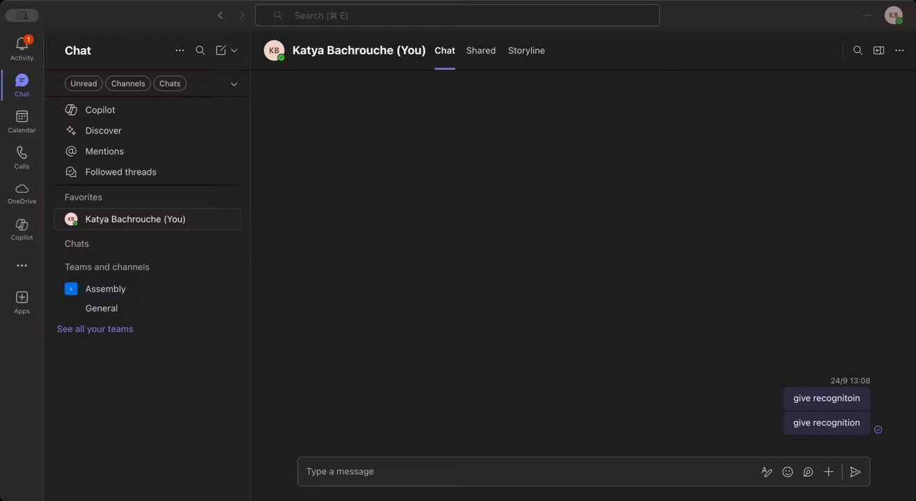Screen dimensions: 916x501
Task: Open Copilot in the left rail
Action: 22,230
